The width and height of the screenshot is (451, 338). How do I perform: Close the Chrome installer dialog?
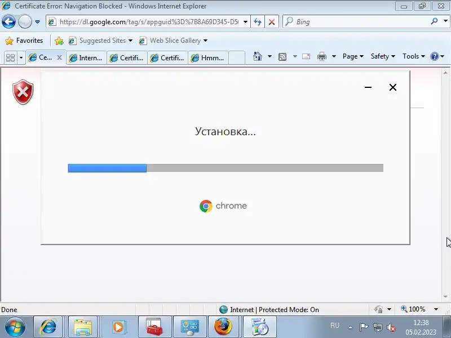pos(393,87)
